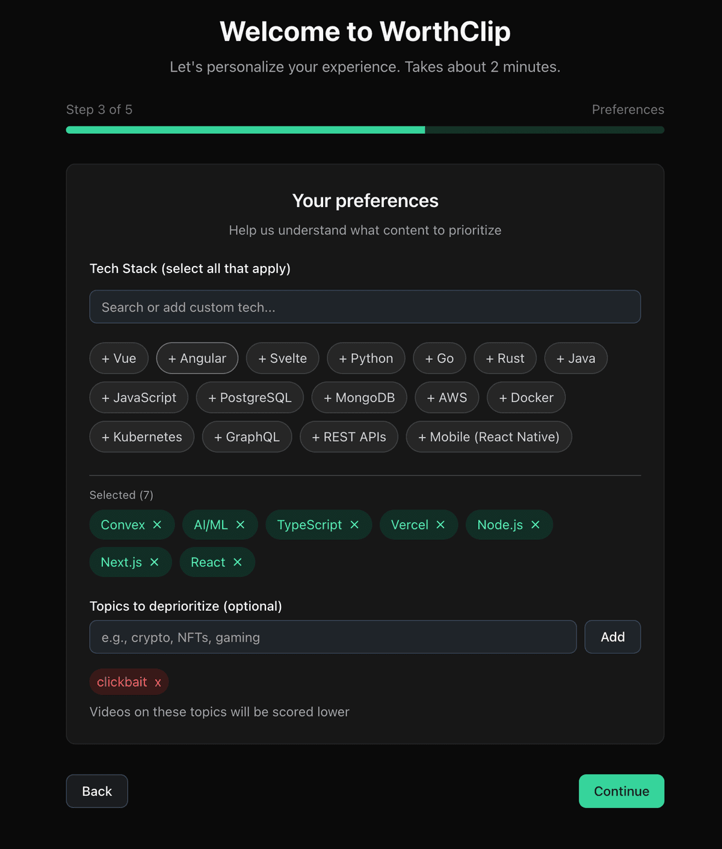722x849 pixels.
Task: Select the PostgreSQL chip
Action: pos(250,398)
